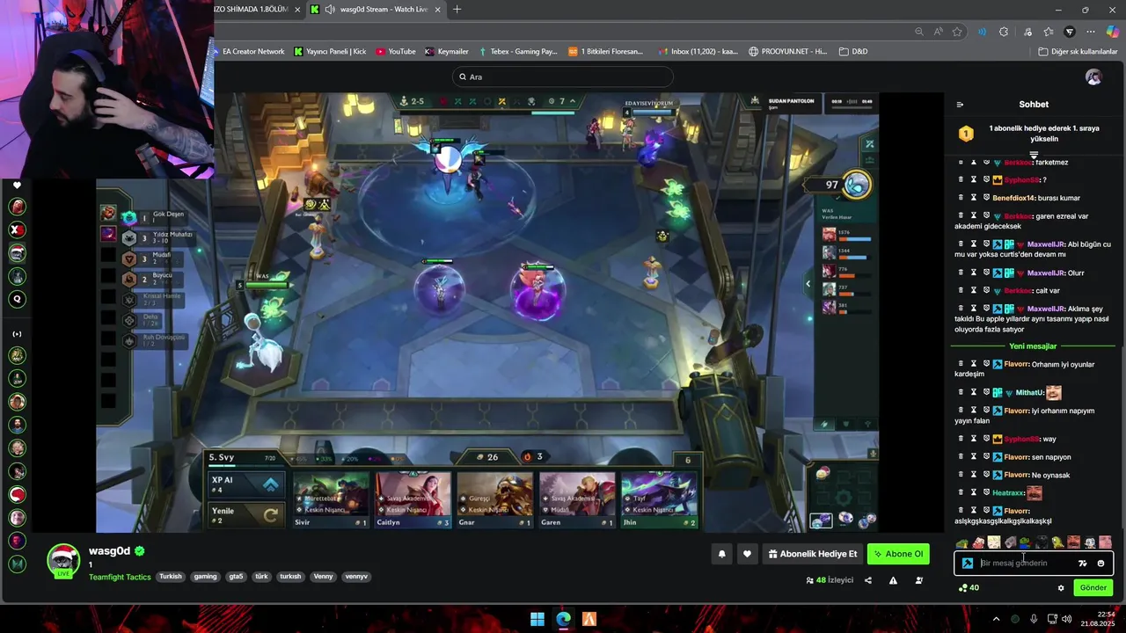Viewport: 1126px width, 633px height.
Task: Click the green Gönder button
Action: click(1093, 588)
